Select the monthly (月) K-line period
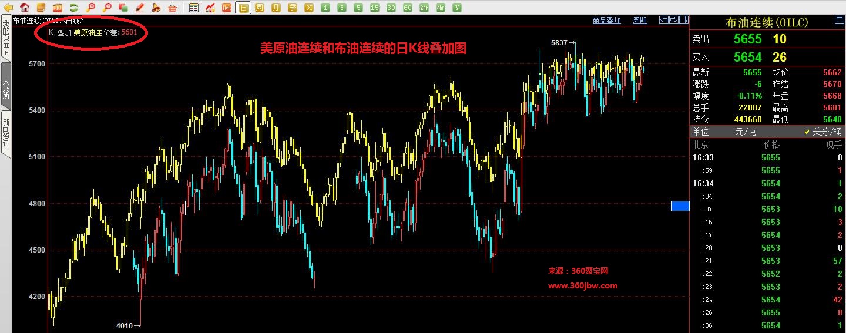Image resolution: width=846 pixels, height=333 pixels. pos(276,8)
